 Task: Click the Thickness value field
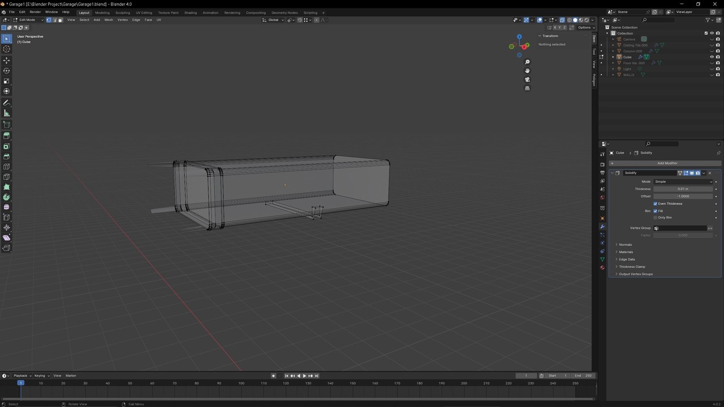click(683, 189)
